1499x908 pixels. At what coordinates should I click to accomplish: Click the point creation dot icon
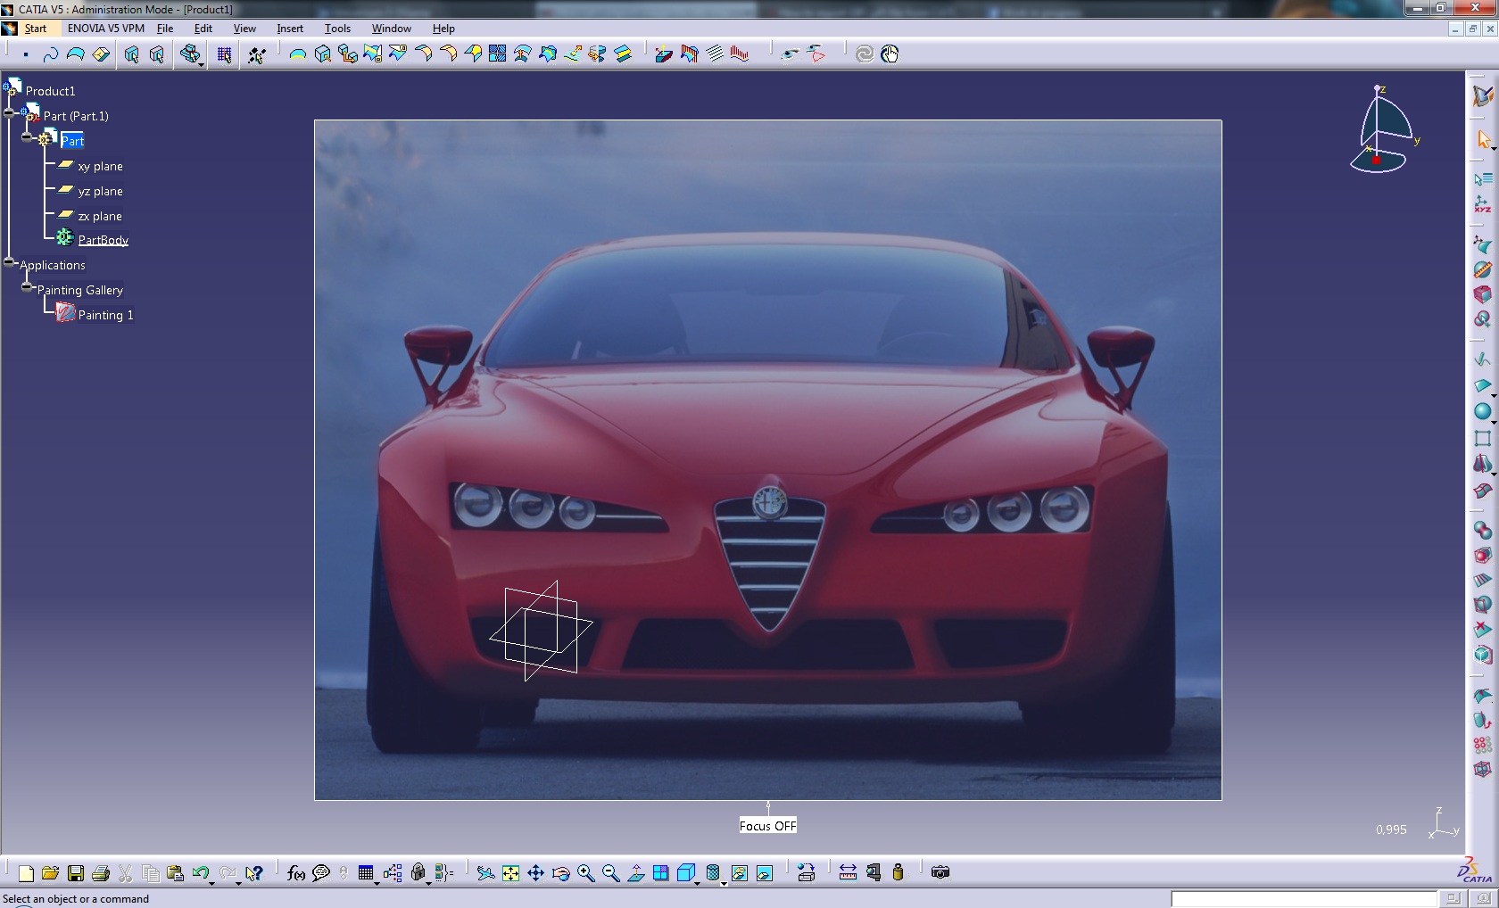tap(26, 54)
